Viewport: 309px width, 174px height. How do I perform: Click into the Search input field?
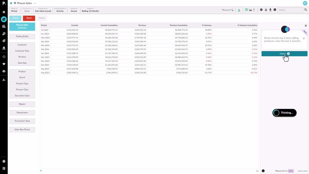(290, 10)
